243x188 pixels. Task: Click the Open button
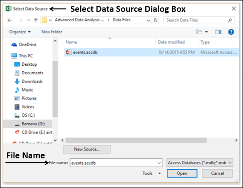(182, 173)
